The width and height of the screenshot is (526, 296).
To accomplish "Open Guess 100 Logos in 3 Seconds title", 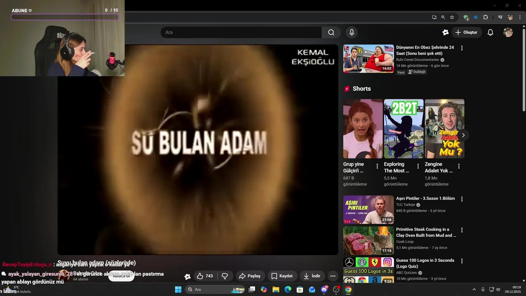I will coord(425,263).
